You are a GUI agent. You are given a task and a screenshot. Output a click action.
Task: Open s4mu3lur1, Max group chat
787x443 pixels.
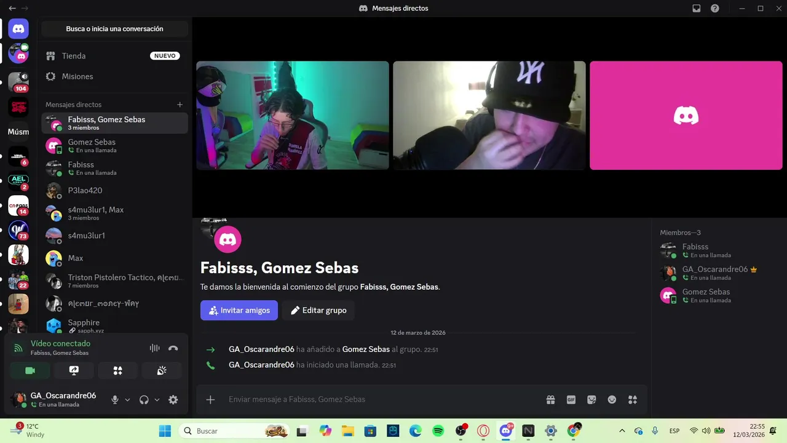pos(114,214)
